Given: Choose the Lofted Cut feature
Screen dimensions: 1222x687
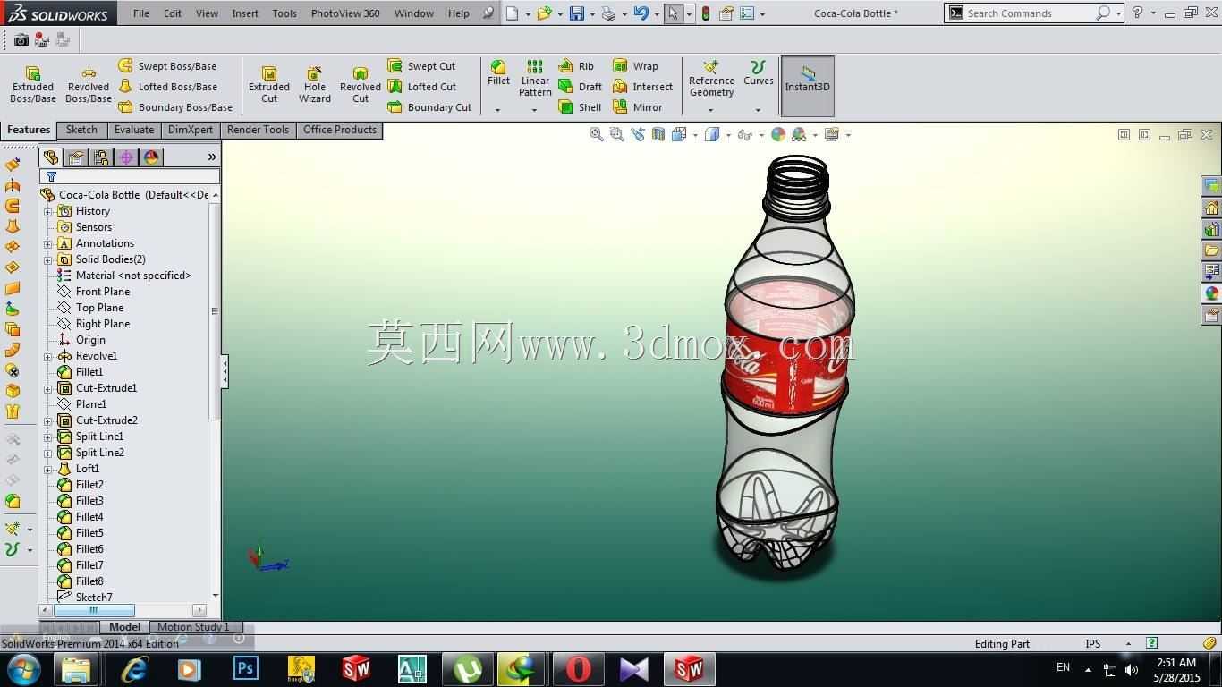Looking at the screenshot, I should (x=422, y=87).
